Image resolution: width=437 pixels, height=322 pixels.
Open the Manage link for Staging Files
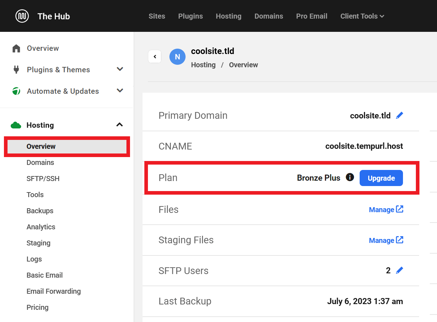point(386,240)
